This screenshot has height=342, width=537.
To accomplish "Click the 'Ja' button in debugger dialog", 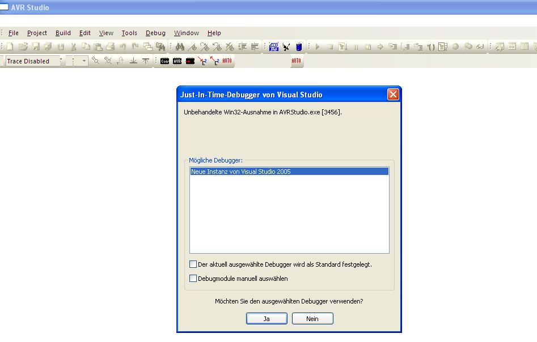I will [267, 318].
